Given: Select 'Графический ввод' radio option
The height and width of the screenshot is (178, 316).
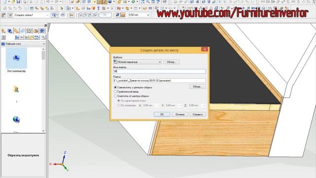Looking at the screenshot, I should (x=115, y=91).
